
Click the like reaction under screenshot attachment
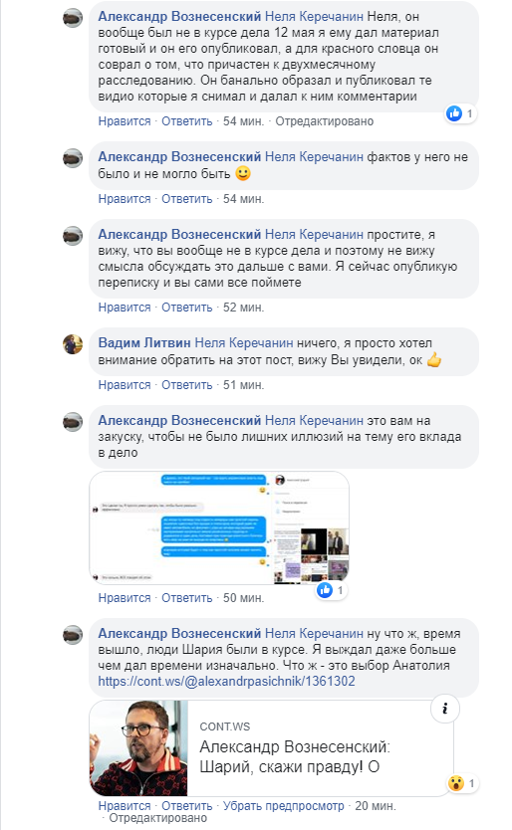325,590
